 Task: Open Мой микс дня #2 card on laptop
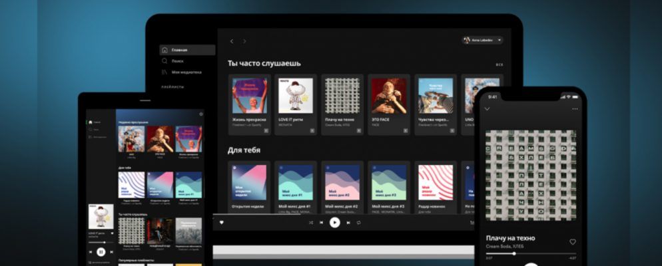342,187
